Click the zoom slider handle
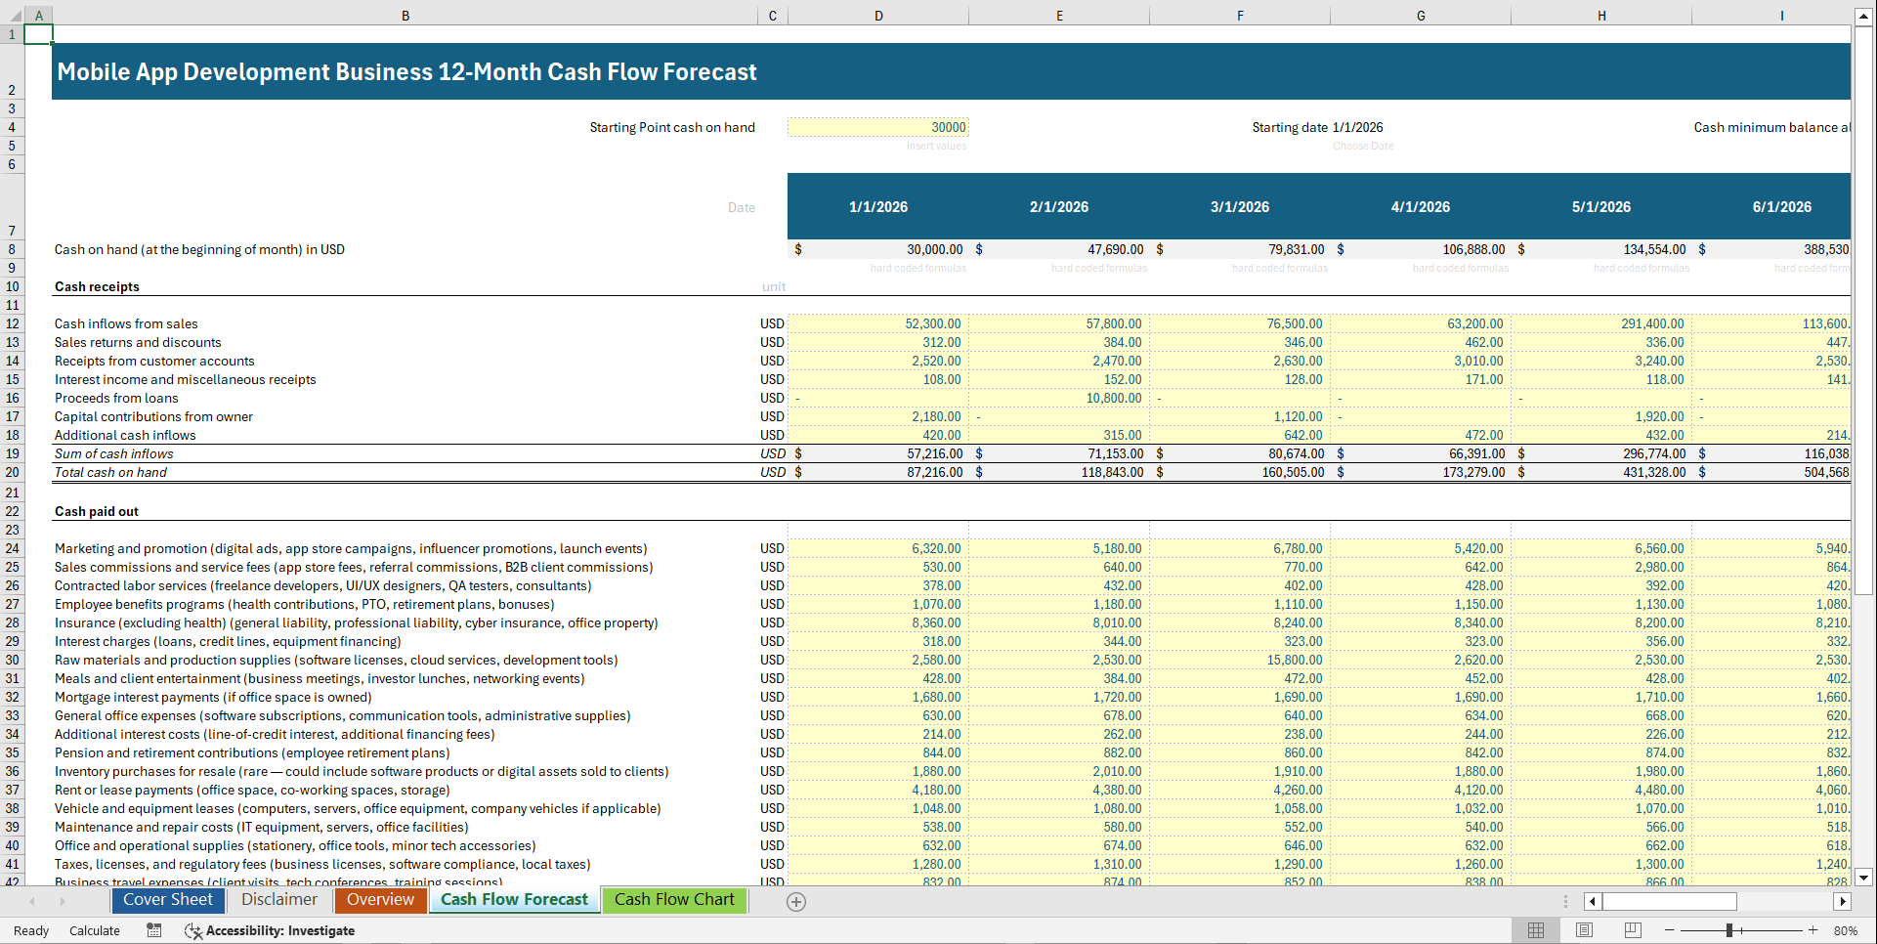The width and height of the screenshot is (1877, 944). tap(1730, 930)
